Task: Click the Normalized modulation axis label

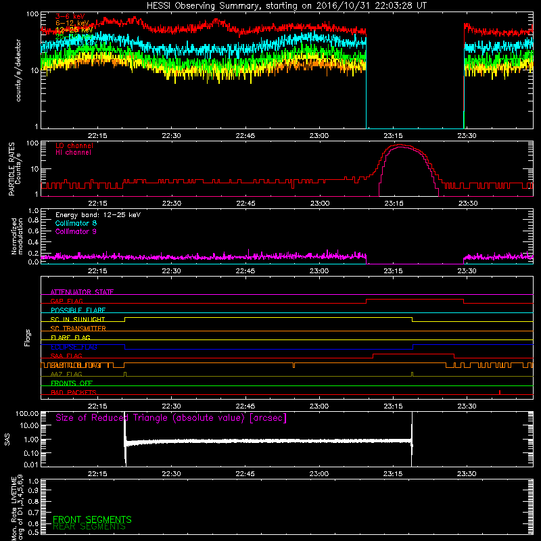Action: [17, 236]
